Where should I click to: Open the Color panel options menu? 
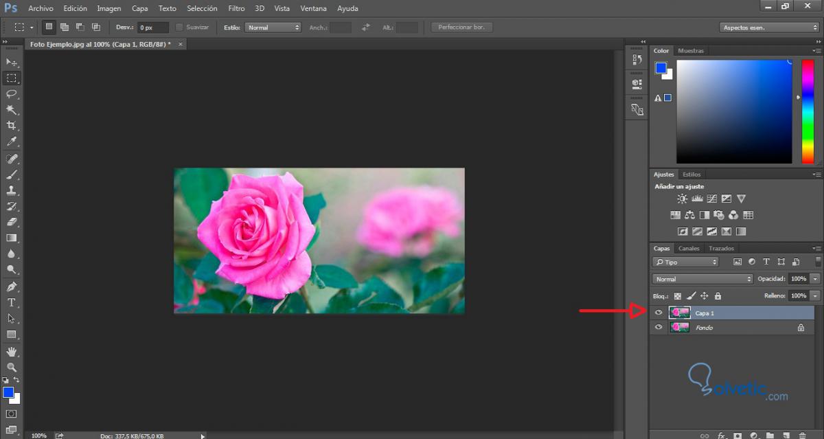(816, 51)
